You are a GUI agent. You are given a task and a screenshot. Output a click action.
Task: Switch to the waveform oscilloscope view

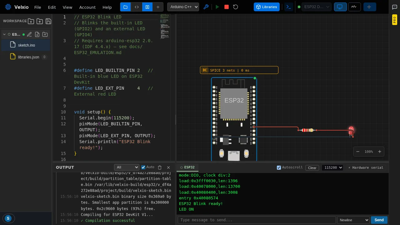pyautogui.click(x=354, y=7)
